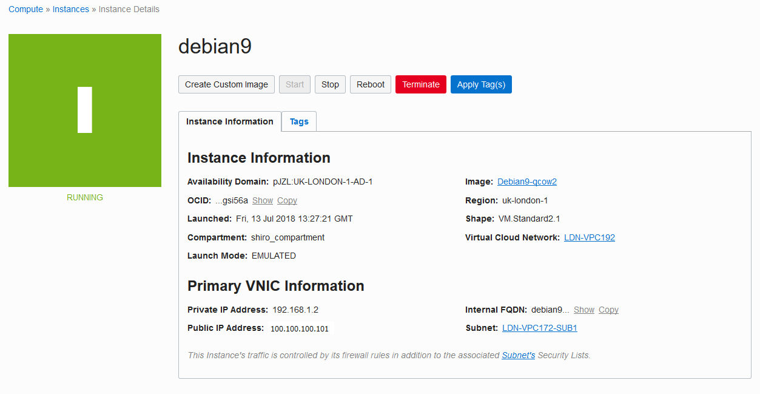
Task: Terminate the instance with red button
Action: [x=421, y=84]
